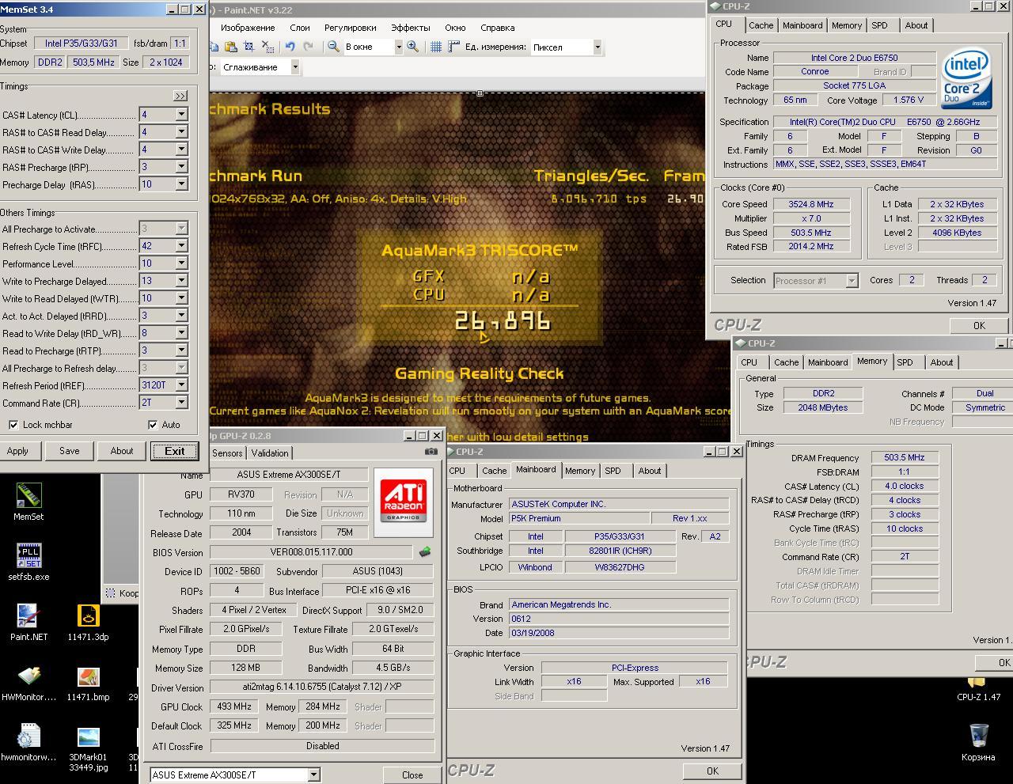Open the Refresh Period (tREF) dropdown

click(181, 385)
